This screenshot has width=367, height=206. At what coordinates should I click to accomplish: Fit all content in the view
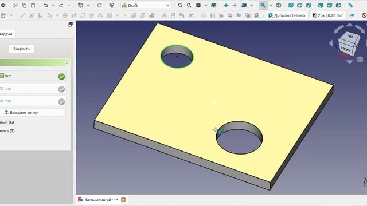tap(180, 5)
